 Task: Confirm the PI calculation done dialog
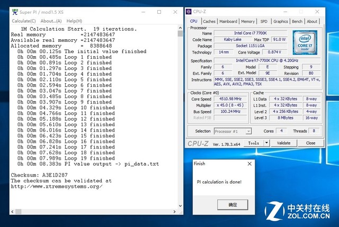(233, 204)
